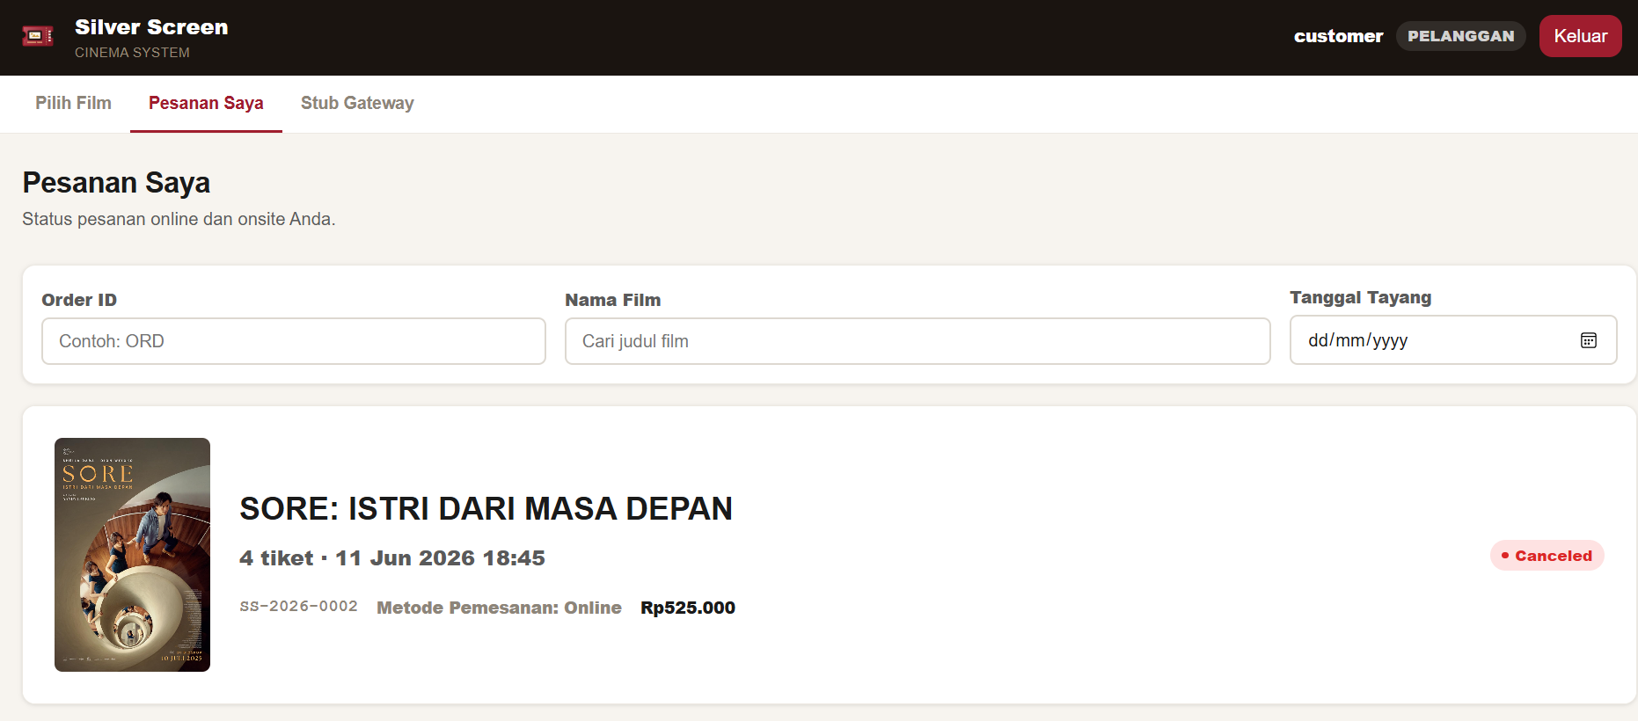1638x721 pixels.
Task: Switch to the Pilih Film tab
Action: click(73, 103)
